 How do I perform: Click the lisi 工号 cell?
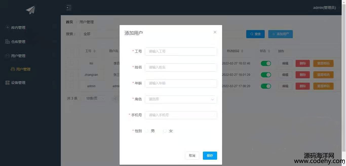(91, 63)
